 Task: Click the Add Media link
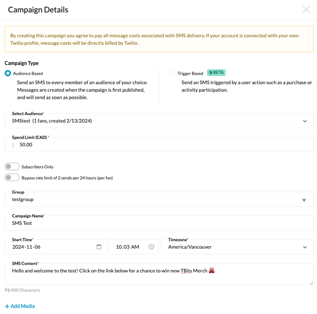click(20, 306)
